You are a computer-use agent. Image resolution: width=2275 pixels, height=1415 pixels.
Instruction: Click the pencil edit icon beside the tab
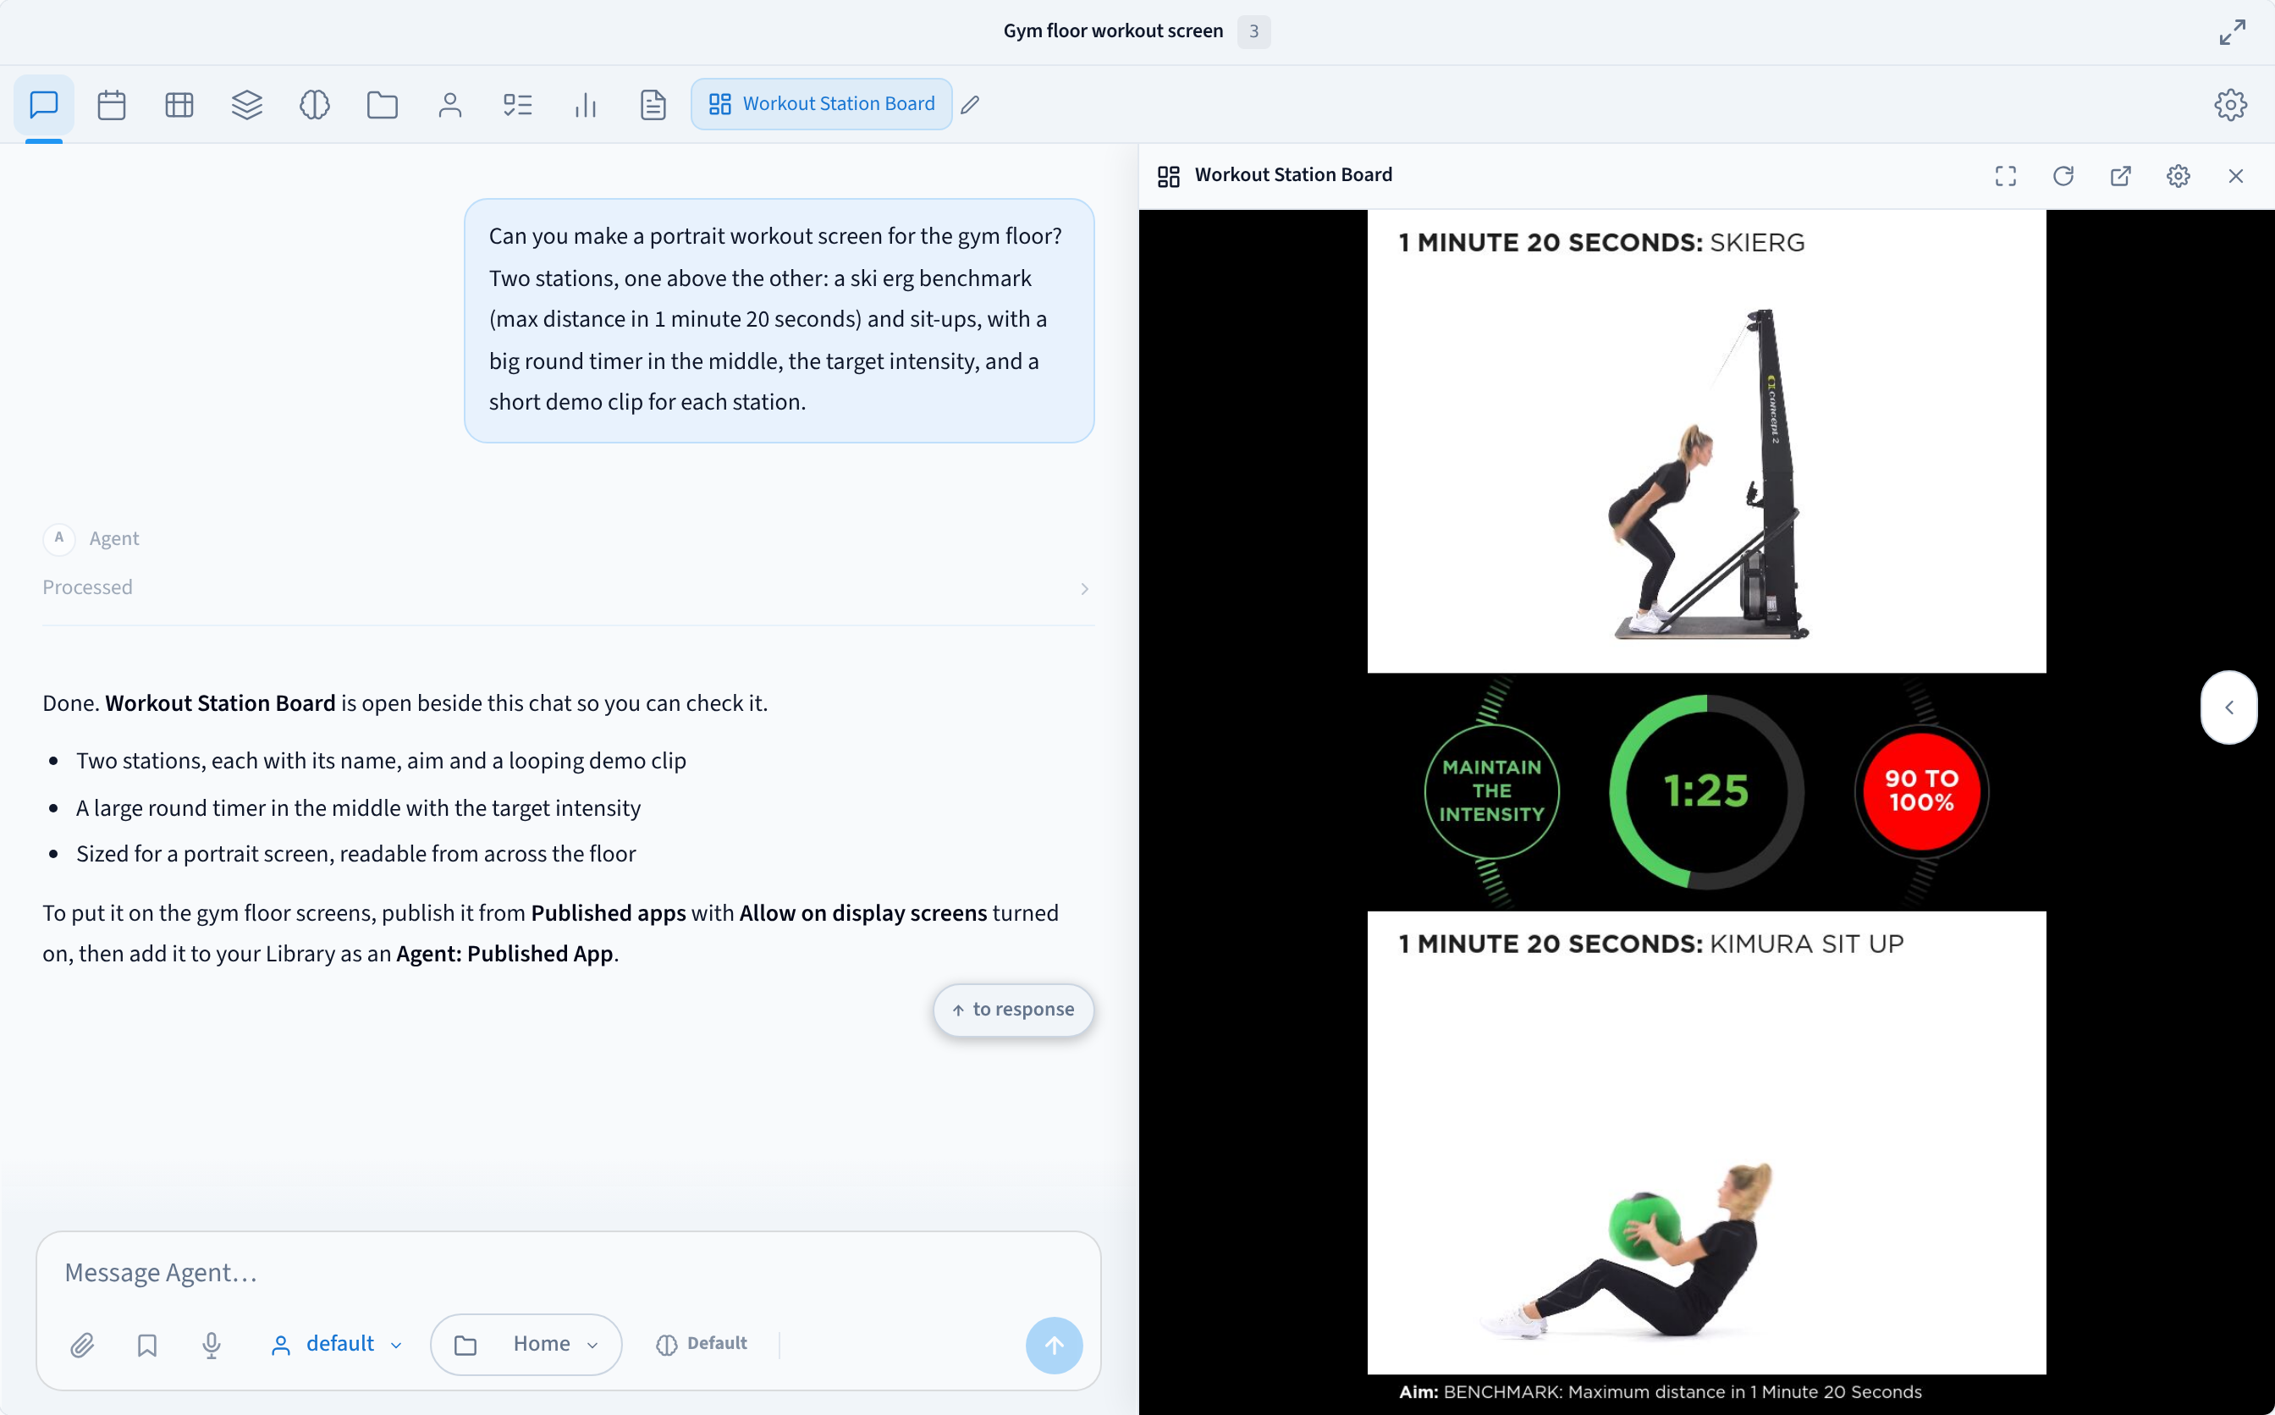971,104
